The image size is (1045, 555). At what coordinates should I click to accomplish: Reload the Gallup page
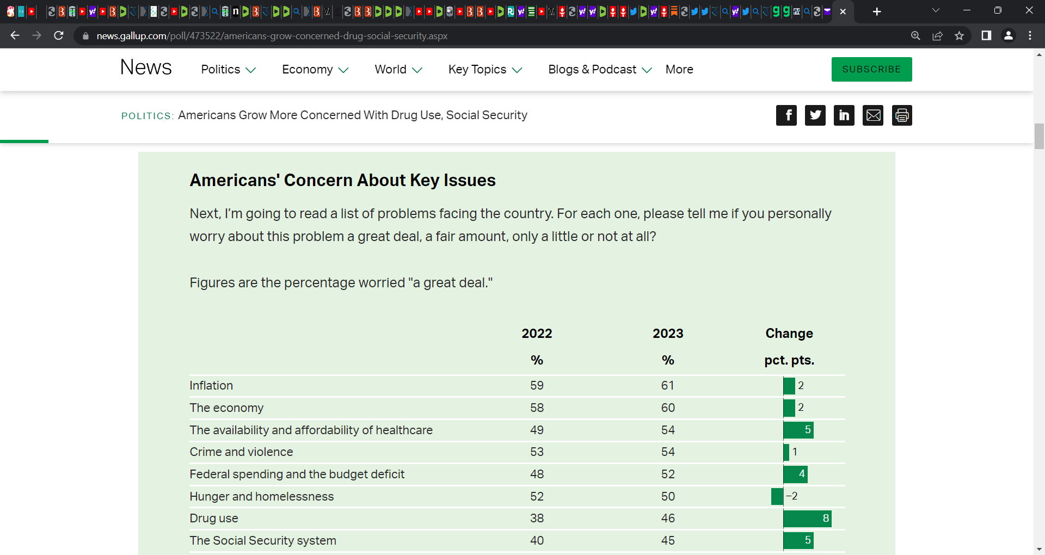[x=59, y=35]
